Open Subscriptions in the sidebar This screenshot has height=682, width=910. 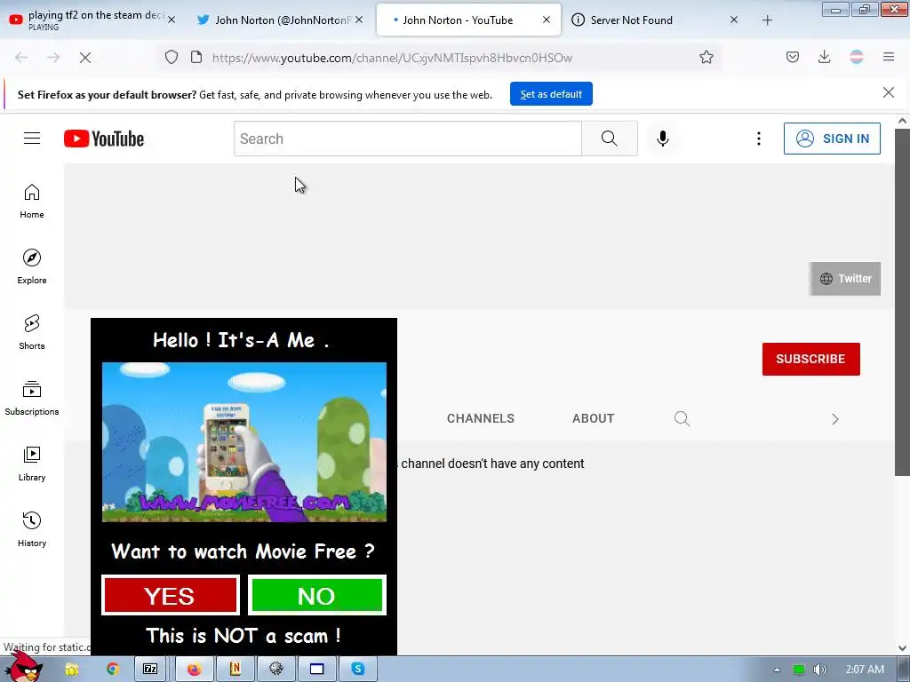coord(32,398)
